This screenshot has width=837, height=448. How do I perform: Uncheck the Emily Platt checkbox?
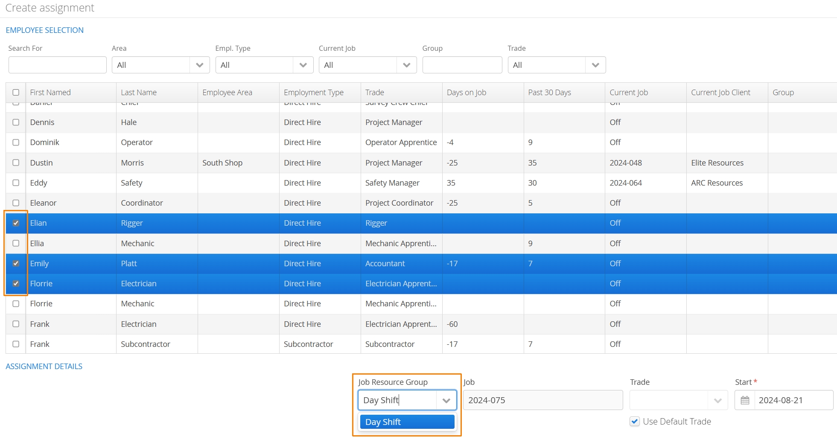tap(16, 263)
